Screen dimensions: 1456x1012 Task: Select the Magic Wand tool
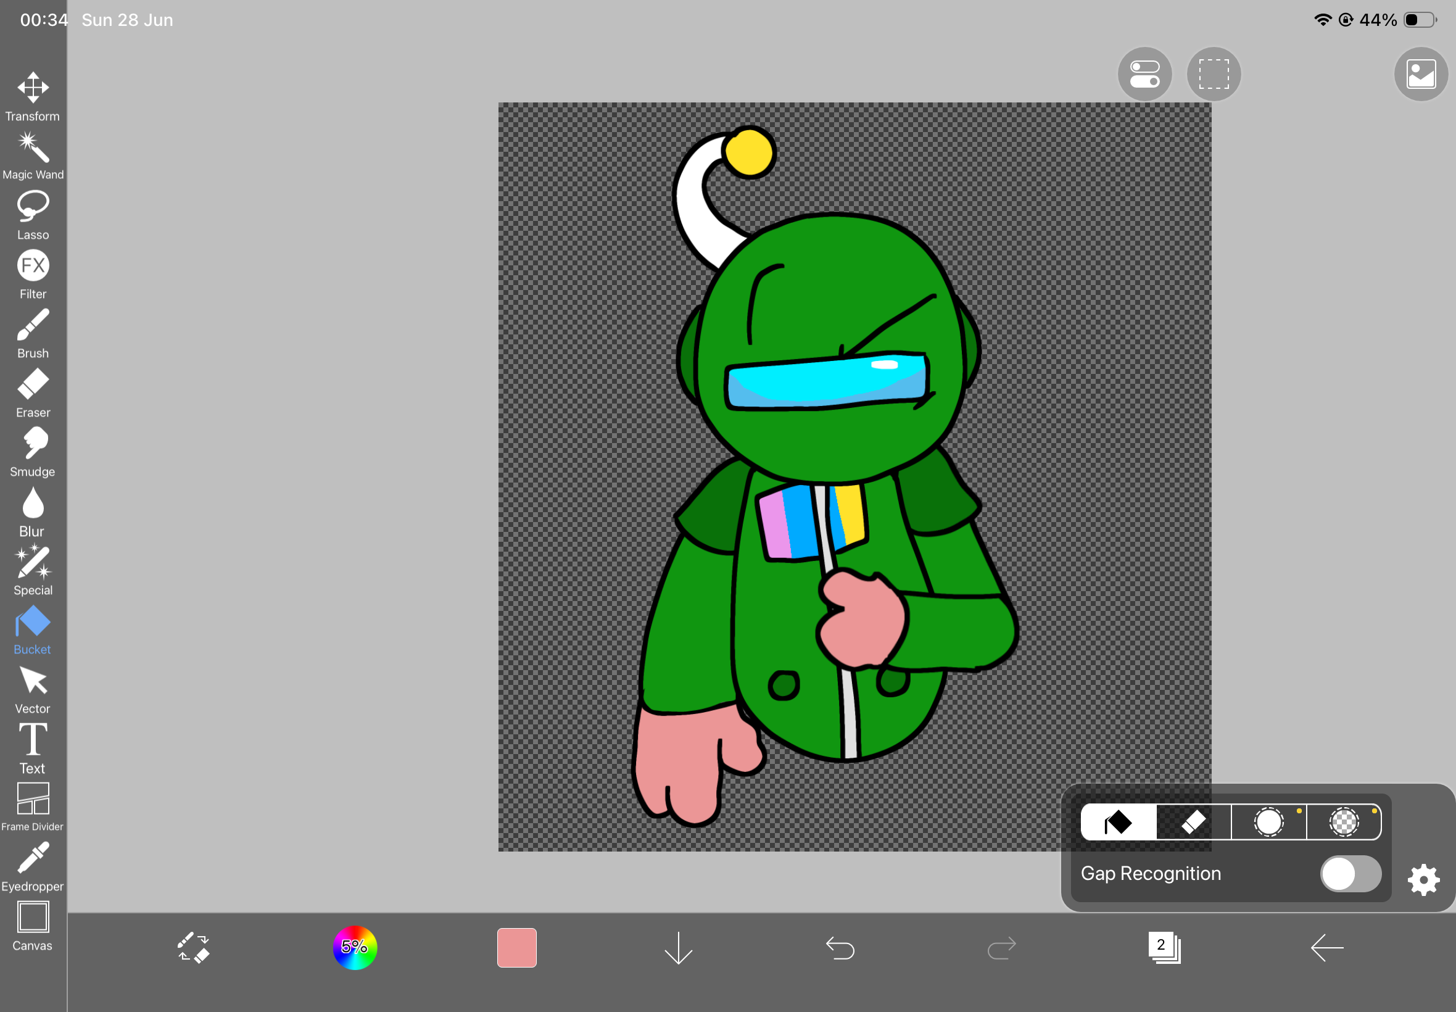coord(33,156)
